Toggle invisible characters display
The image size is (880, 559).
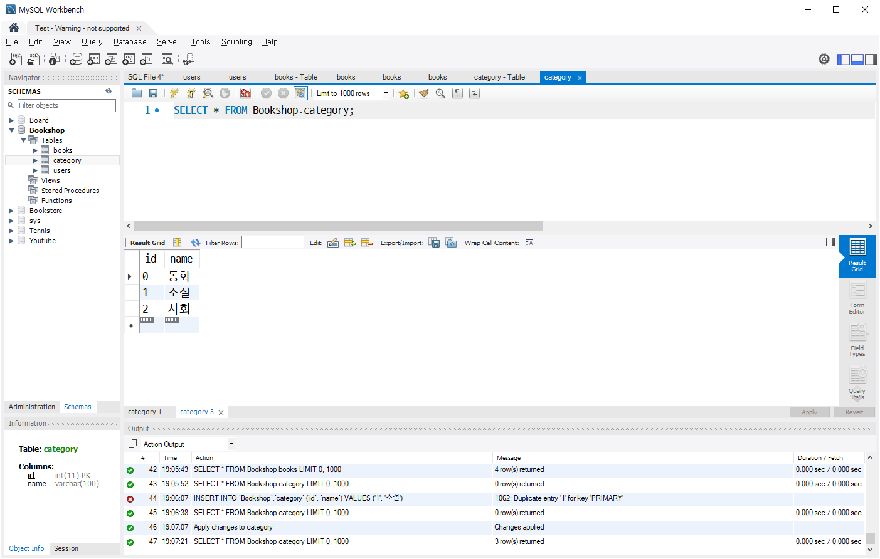pyautogui.click(x=458, y=93)
